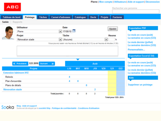Click the Exportation Excel (CSV) panel header
161x121 pixels.
(143, 56)
